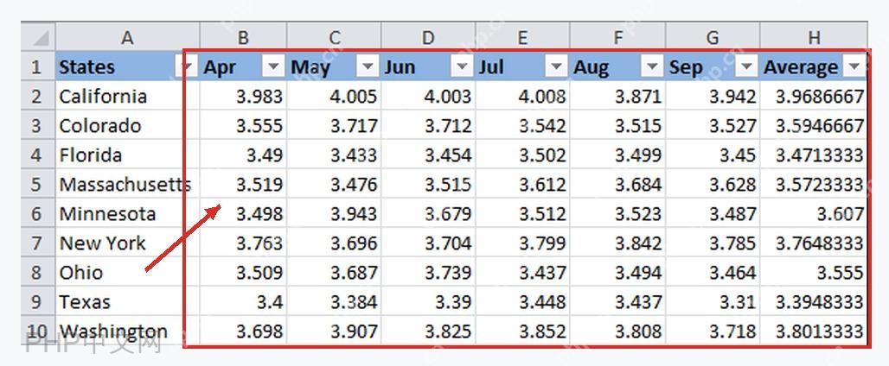This screenshot has height=366, width=889.
Task: Click the States header cell
Action: [x=128, y=66]
